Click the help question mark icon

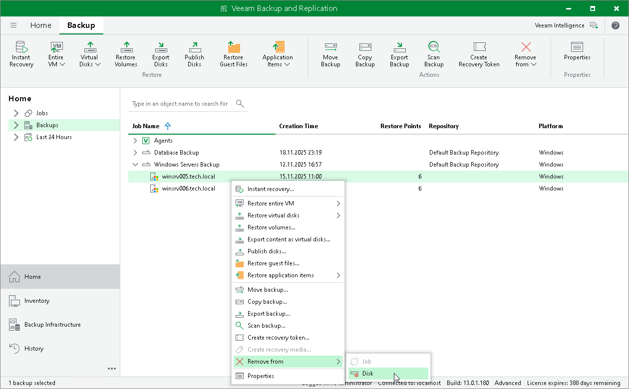pyautogui.click(x=615, y=25)
